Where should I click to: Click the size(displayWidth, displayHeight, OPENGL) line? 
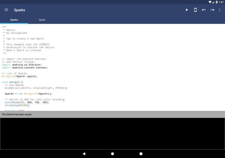[36, 88]
